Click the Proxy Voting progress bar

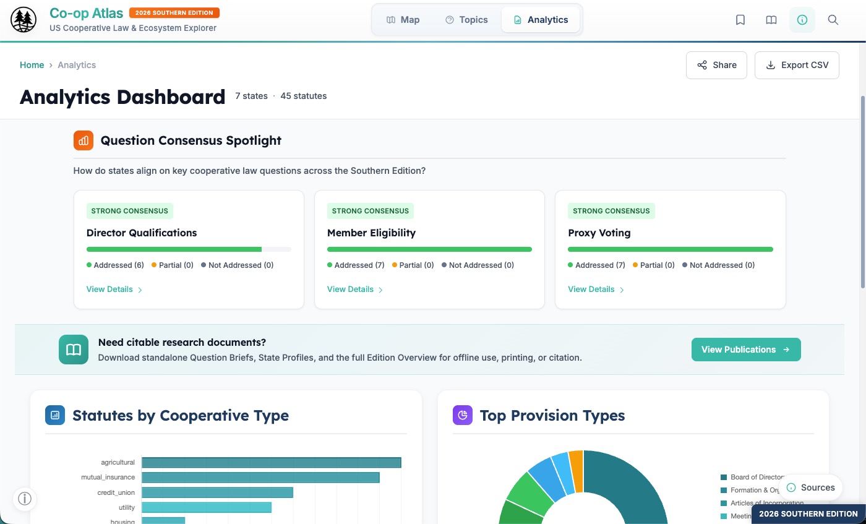(671, 249)
